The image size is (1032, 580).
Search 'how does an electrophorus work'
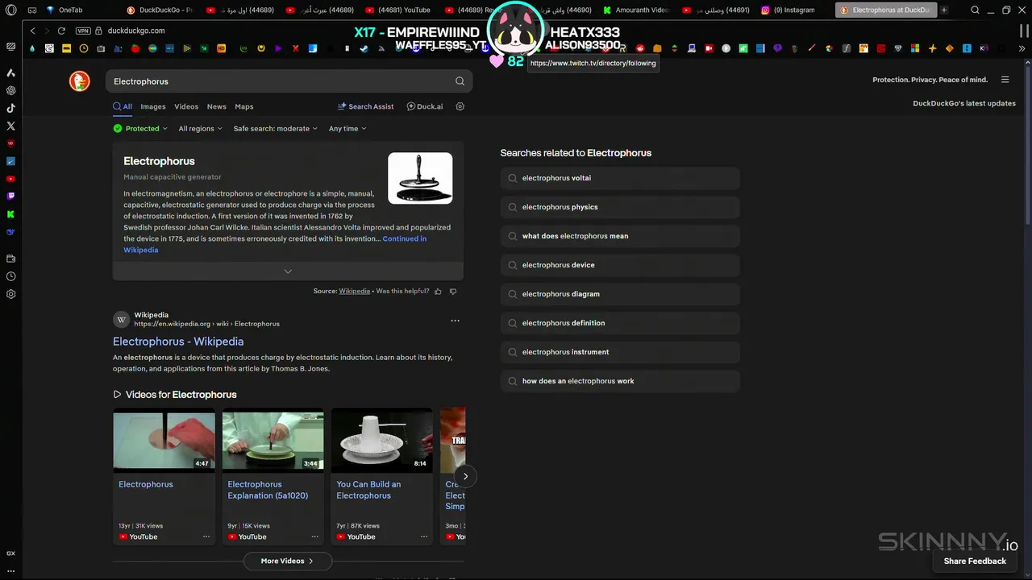pyautogui.click(x=620, y=381)
